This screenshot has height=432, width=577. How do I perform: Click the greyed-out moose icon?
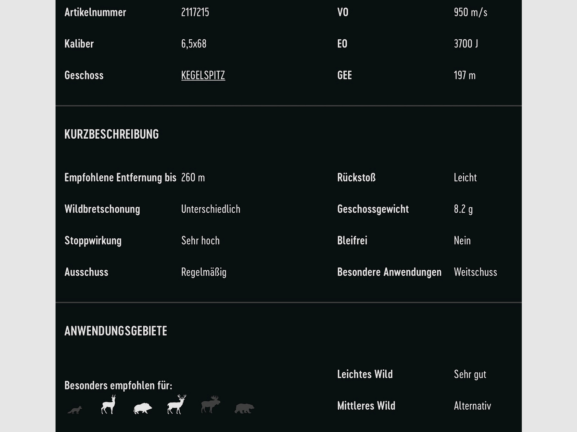[x=211, y=405]
